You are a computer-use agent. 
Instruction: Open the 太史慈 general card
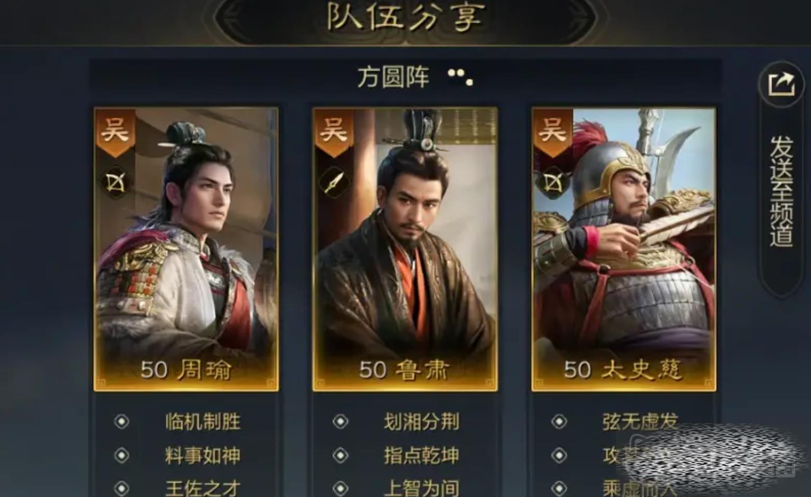(624, 249)
